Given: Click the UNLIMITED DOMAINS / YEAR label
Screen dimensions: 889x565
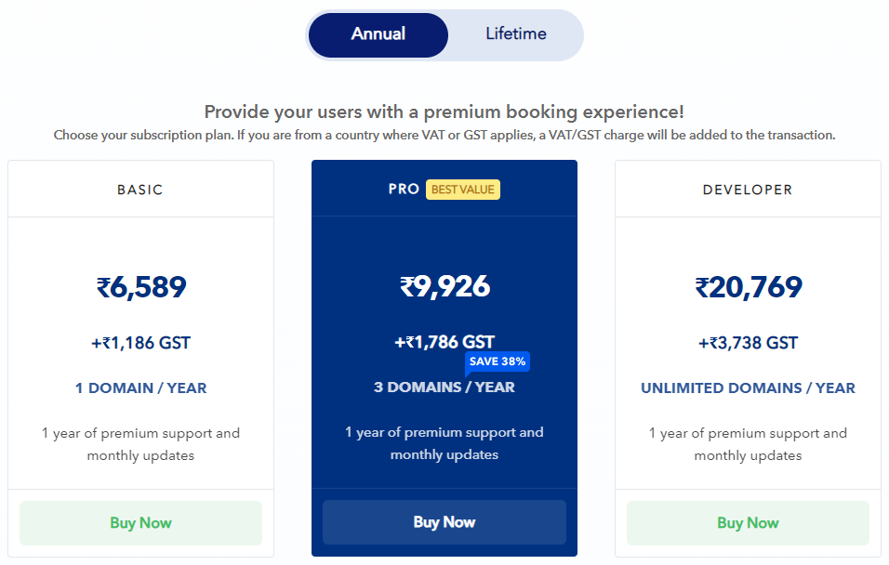Looking at the screenshot, I should [748, 388].
